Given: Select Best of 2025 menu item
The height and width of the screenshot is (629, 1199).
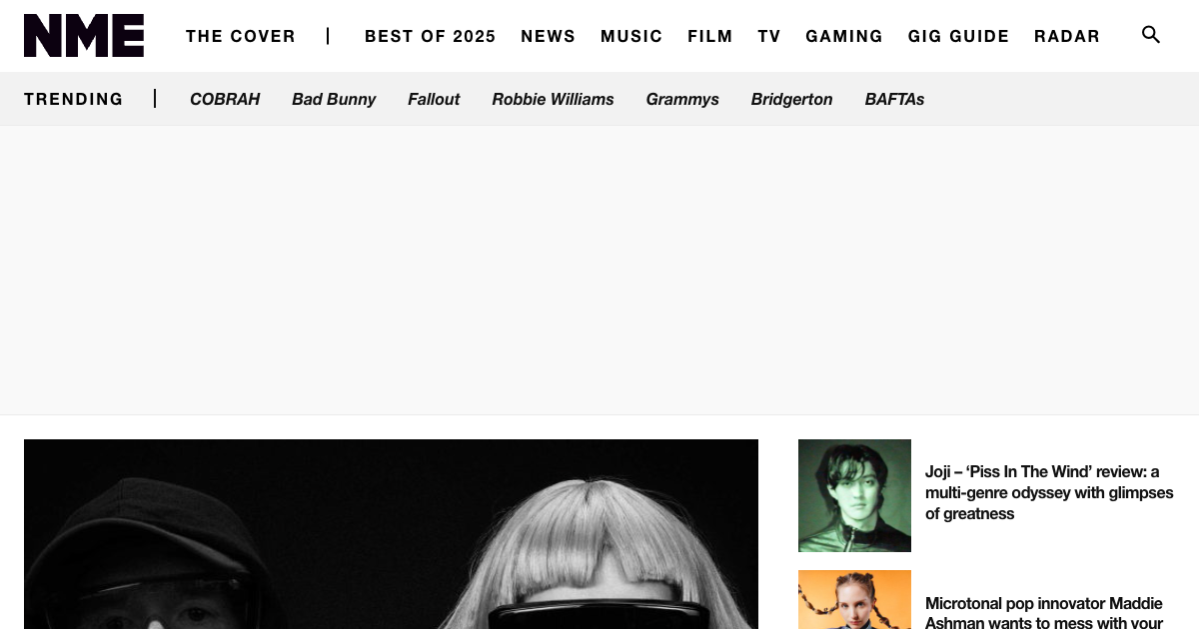Looking at the screenshot, I should point(431,36).
